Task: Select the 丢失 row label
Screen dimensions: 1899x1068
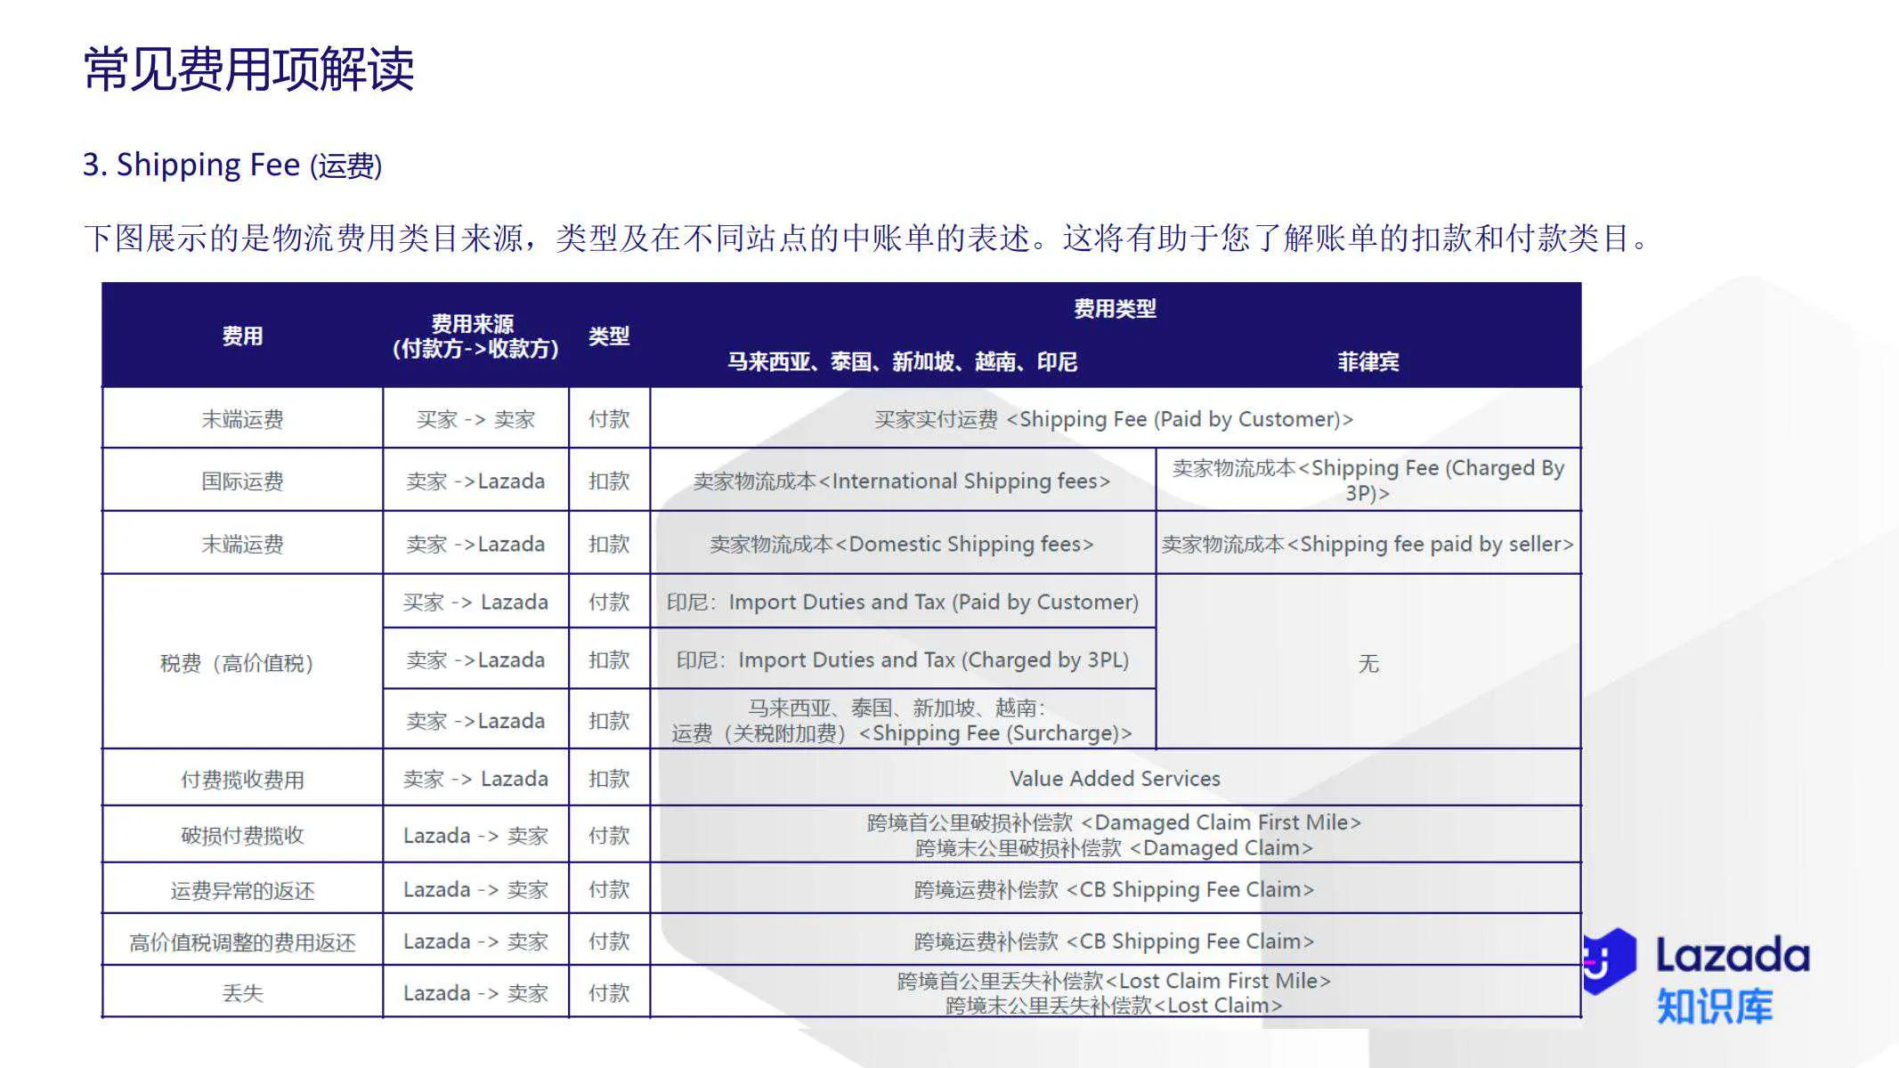Action: tap(241, 992)
